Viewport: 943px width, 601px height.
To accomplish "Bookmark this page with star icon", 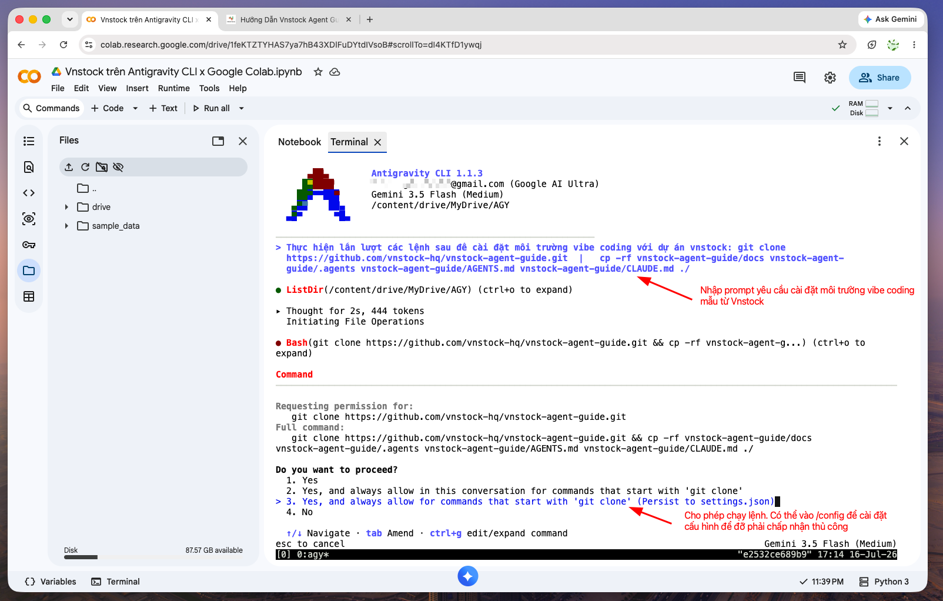I will click(842, 45).
